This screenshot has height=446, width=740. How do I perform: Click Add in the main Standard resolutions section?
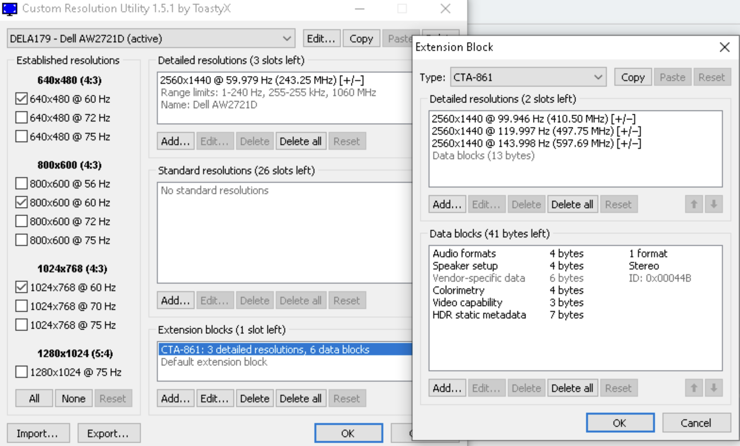174,299
